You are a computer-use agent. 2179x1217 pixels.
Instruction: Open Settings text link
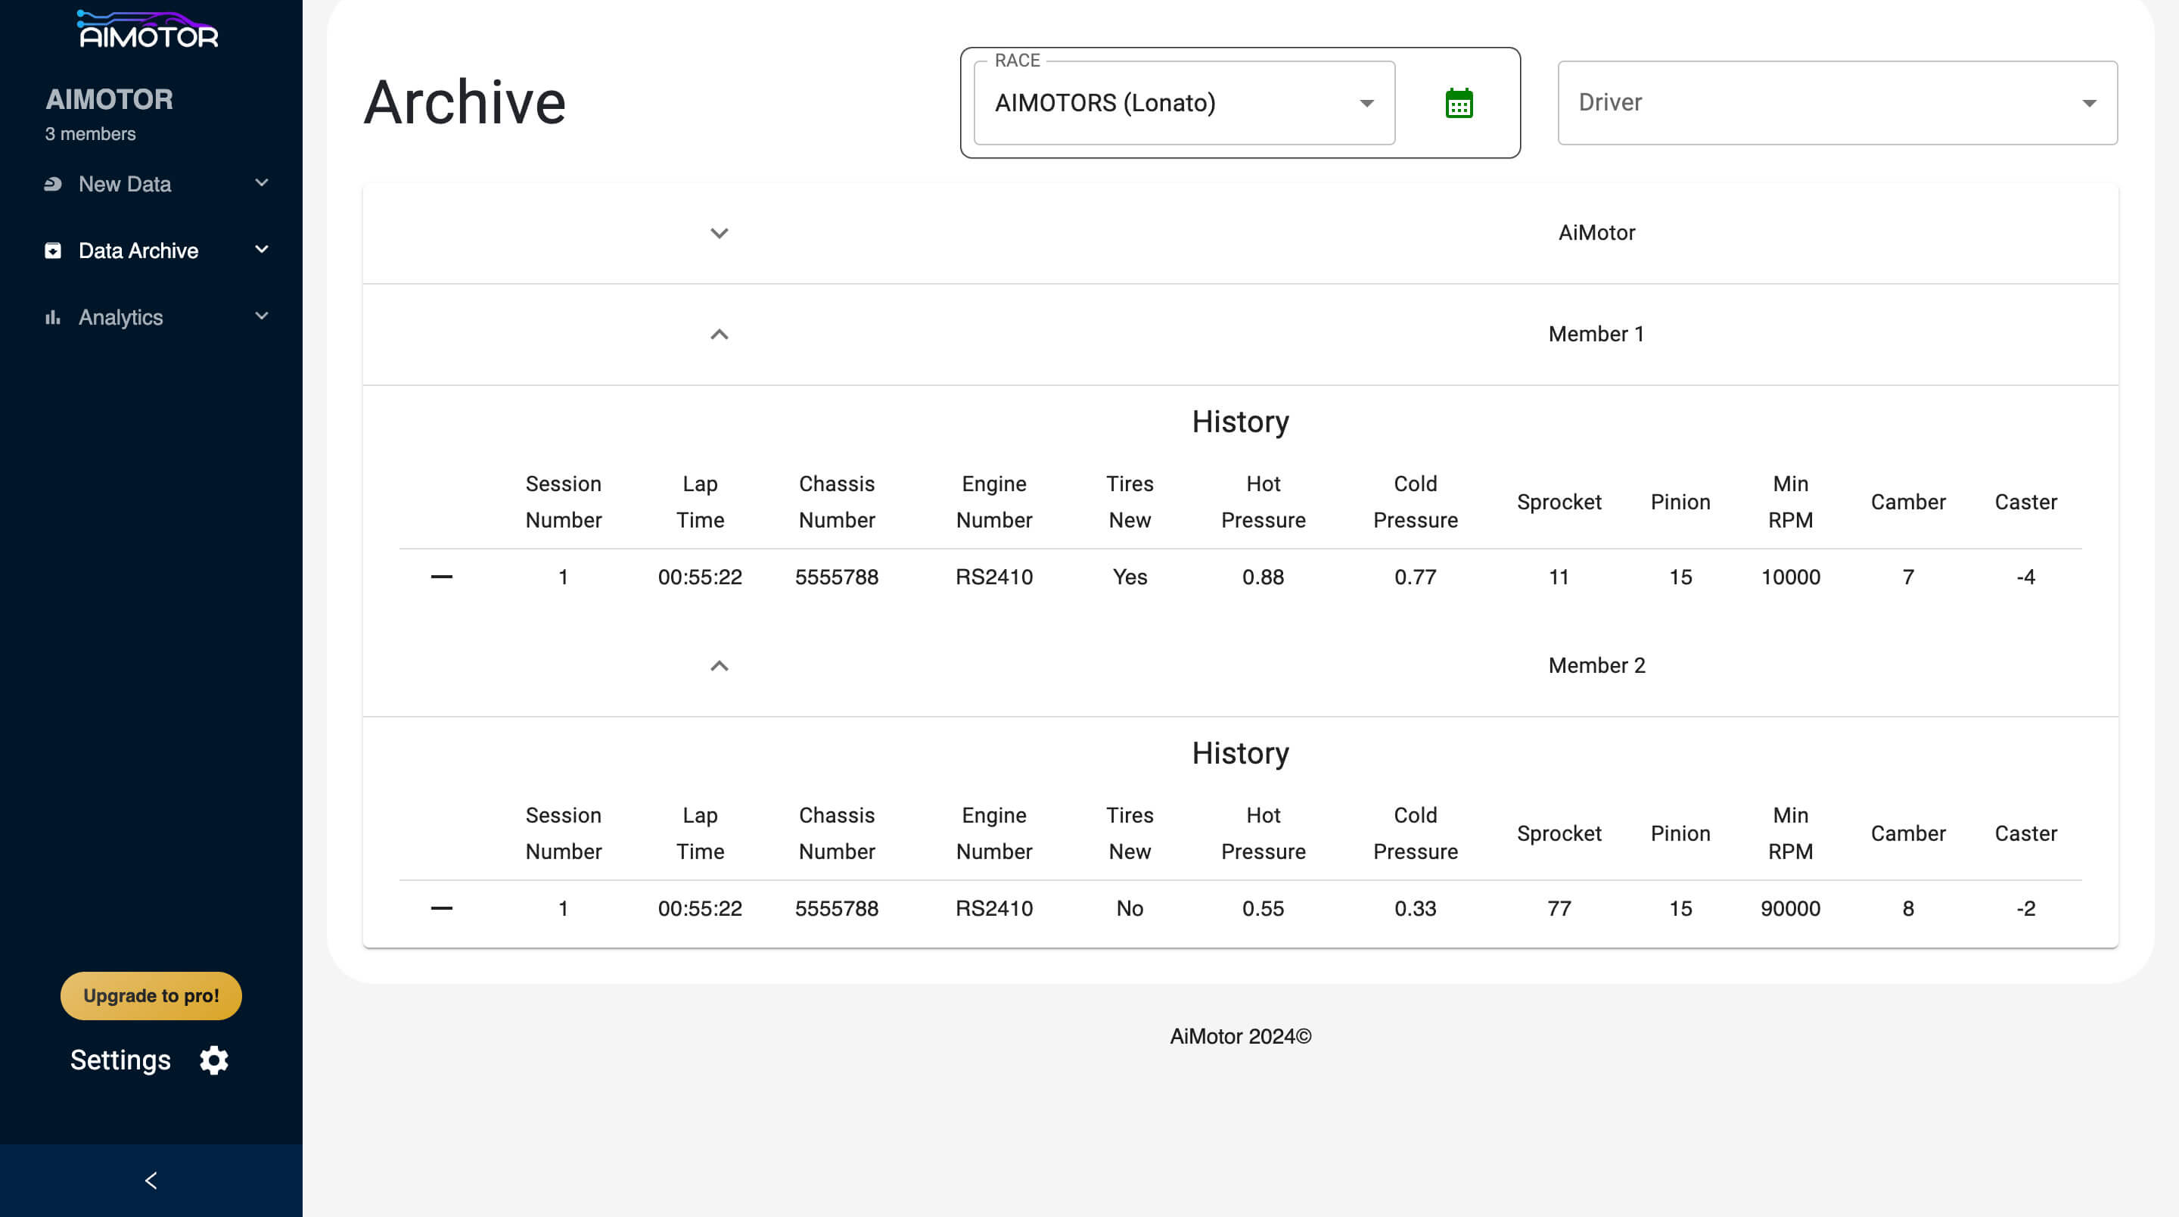[120, 1060]
